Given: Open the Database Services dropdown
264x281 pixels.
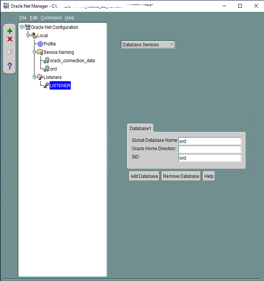Looking at the screenshot, I should pos(148,44).
